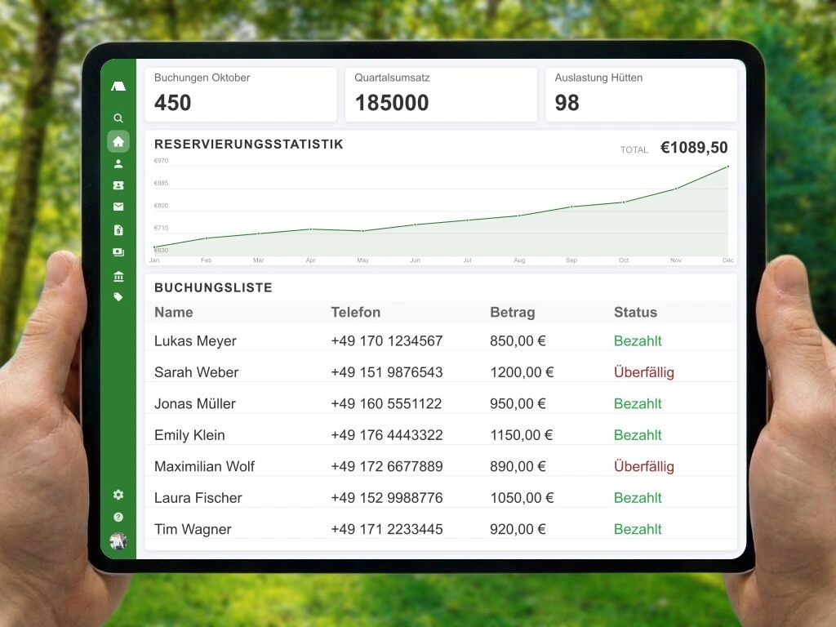This screenshot has width=836, height=627.
Task: Open the ticket bookings icon in the sidebar
Action: click(x=118, y=185)
